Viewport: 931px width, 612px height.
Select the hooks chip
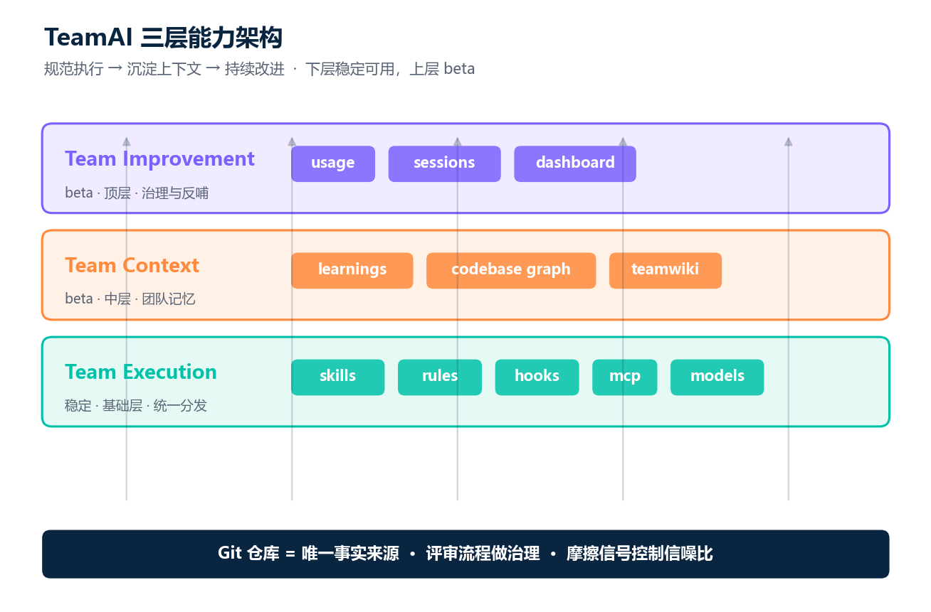click(537, 377)
